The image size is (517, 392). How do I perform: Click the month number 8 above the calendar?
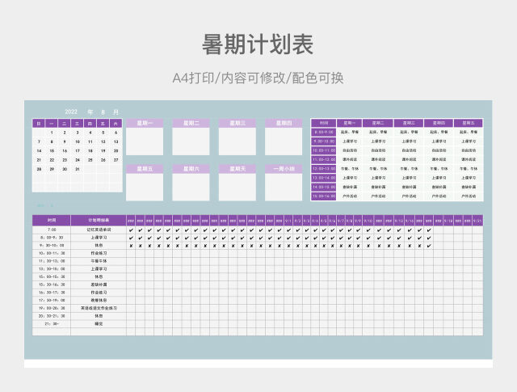coord(103,112)
